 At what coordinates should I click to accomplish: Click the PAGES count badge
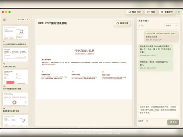pos(23,20)
